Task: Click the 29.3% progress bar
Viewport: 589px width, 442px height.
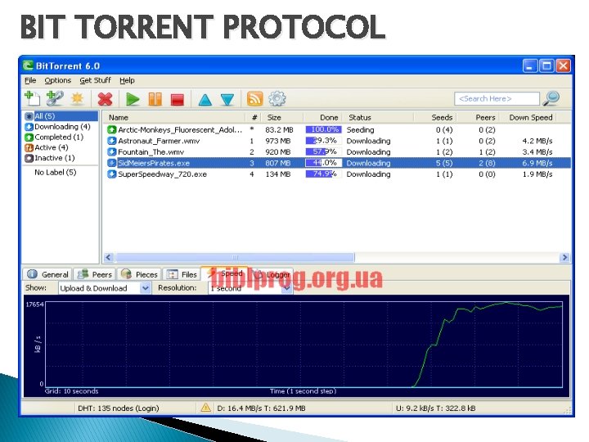Action: tap(323, 141)
